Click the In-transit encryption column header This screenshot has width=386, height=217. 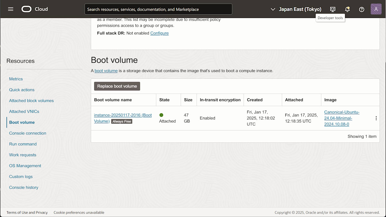pyautogui.click(x=220, y=100)
